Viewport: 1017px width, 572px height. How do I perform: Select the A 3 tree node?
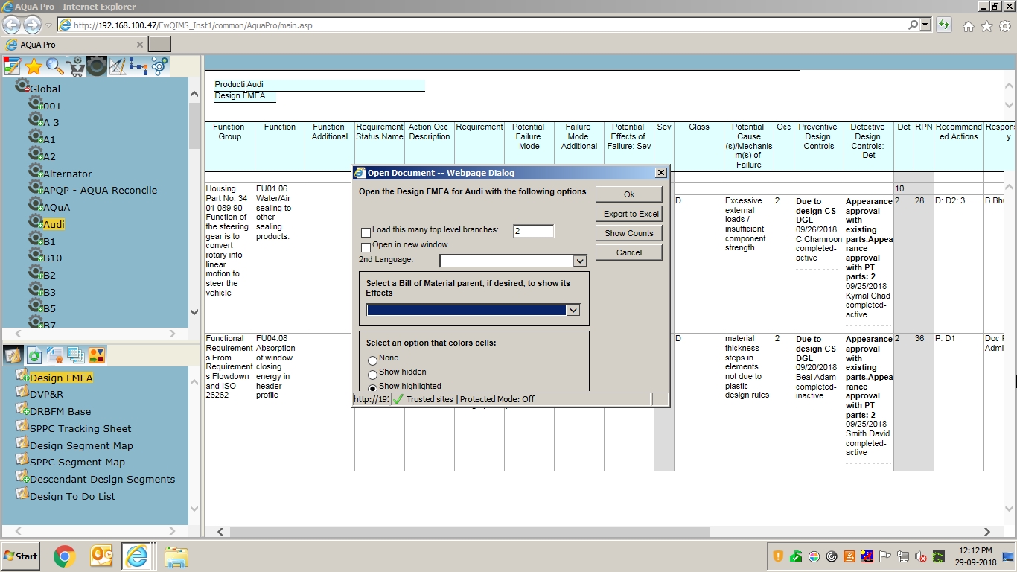click(51, 122)
